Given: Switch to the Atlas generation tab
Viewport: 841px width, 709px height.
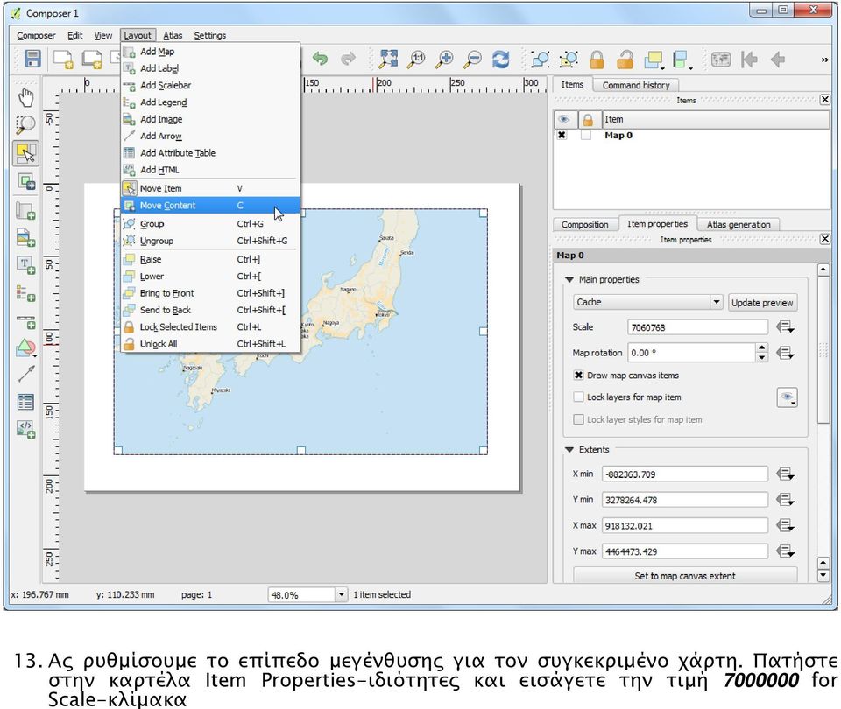Looking at the screenshot, I should pyautogui.click(x=738, y=225).
